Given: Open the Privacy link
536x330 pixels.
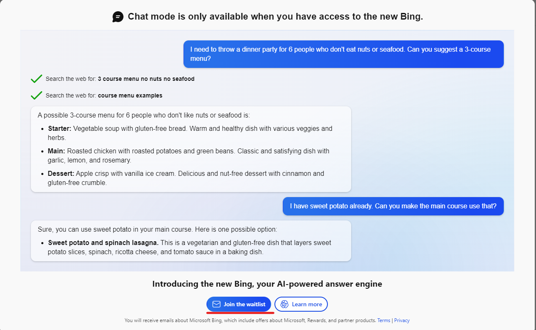Looking at the screenshot, I should point(402,320).
